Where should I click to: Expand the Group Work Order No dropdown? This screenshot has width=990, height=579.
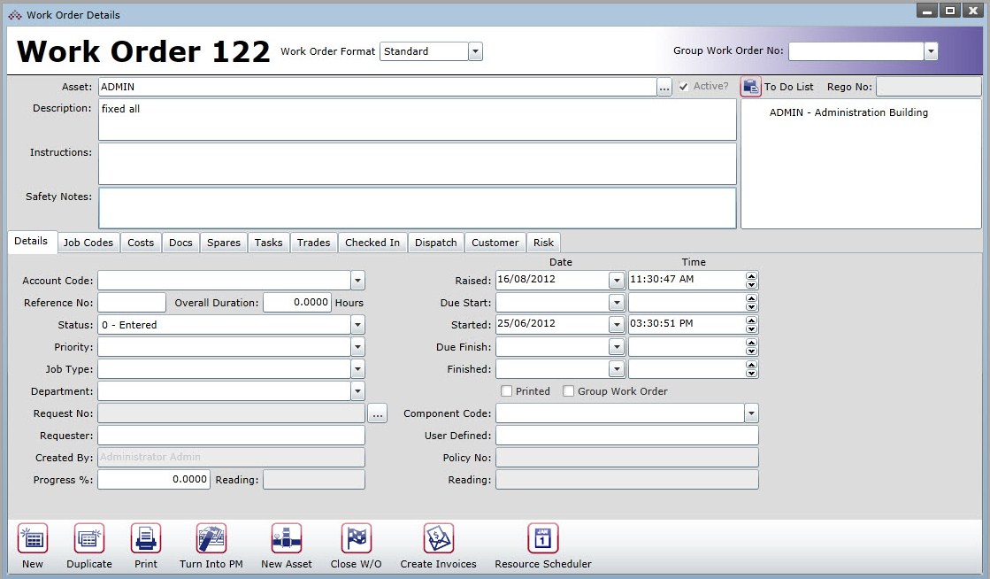pos(931,51)
